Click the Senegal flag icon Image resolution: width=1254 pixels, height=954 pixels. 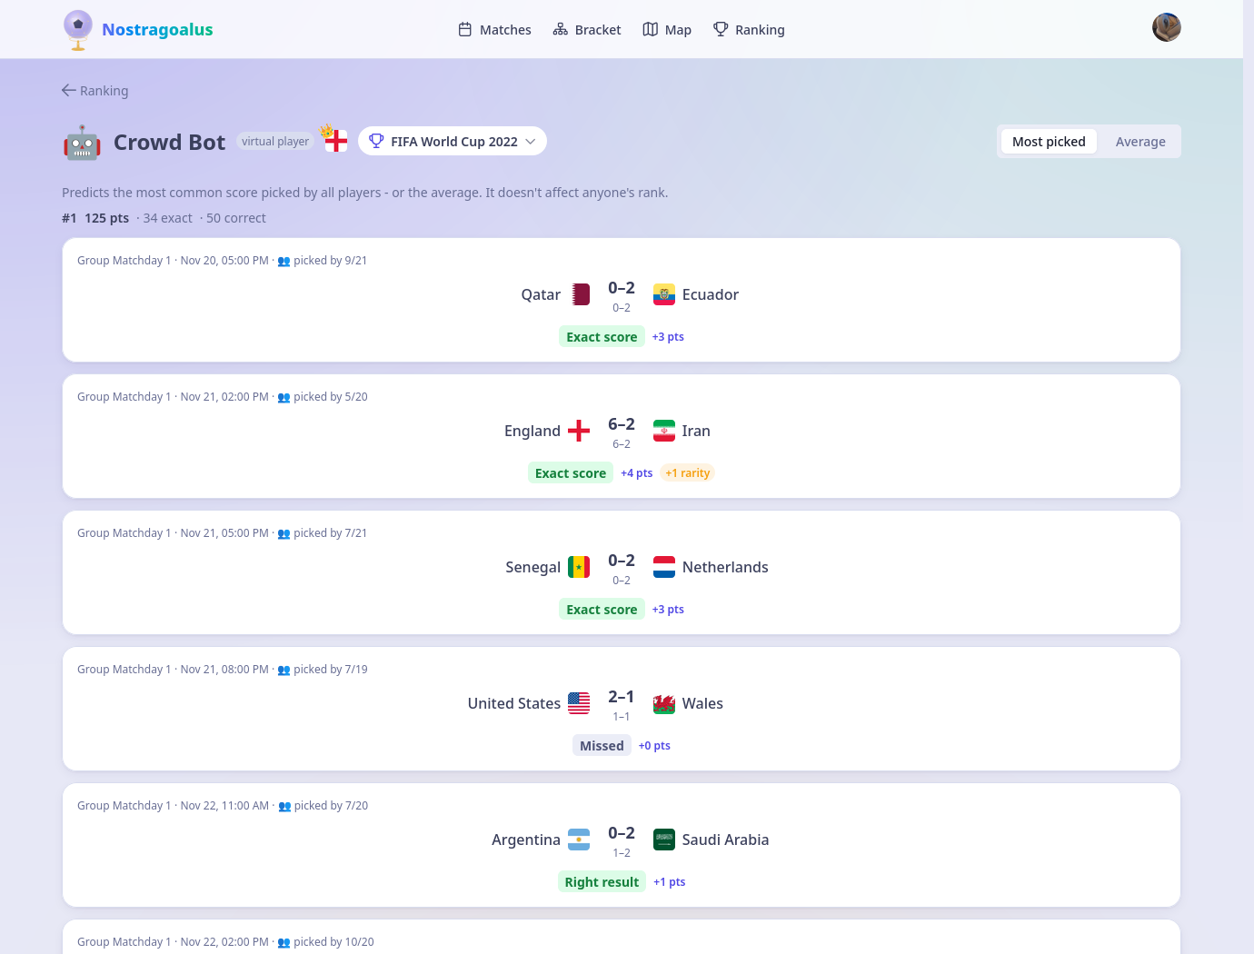(579, 567)
